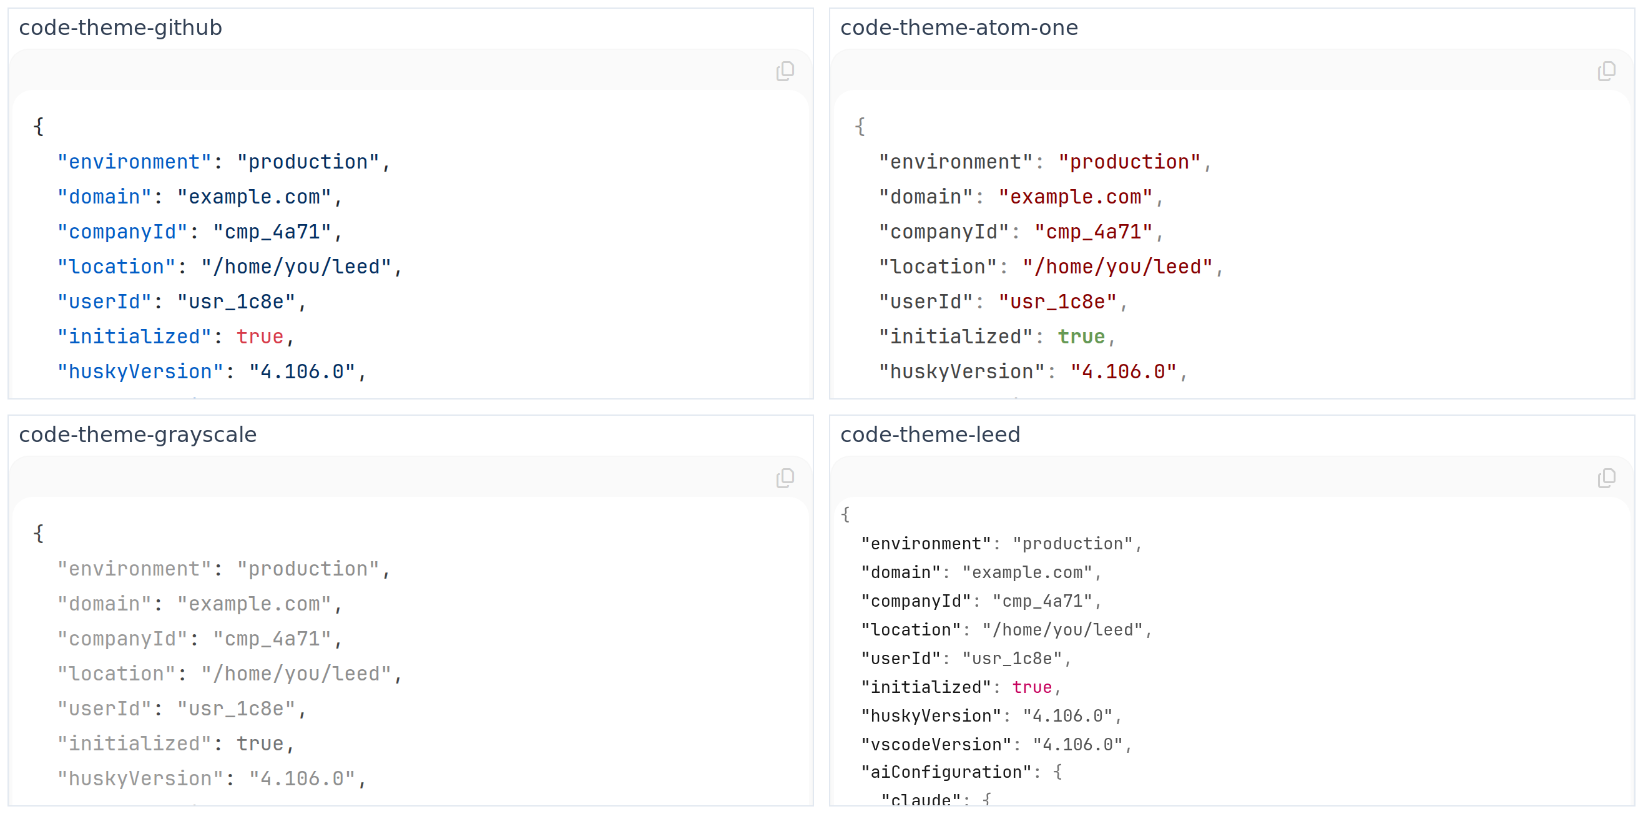Screen dimensions: 1643x814
Task: Click the code-theme-grayscale heading
Action: 138,435
